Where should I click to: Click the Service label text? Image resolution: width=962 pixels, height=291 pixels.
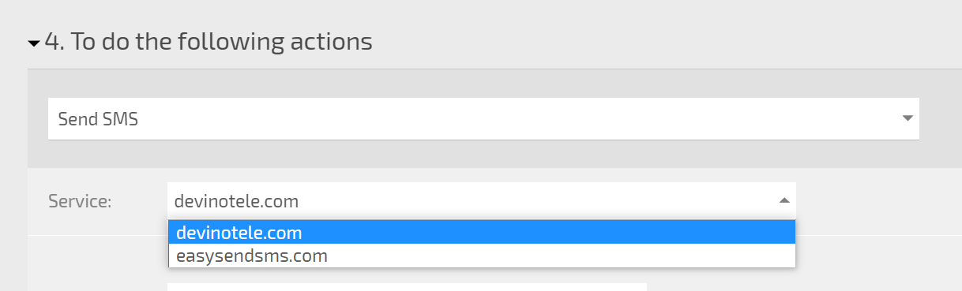[80, 201]
